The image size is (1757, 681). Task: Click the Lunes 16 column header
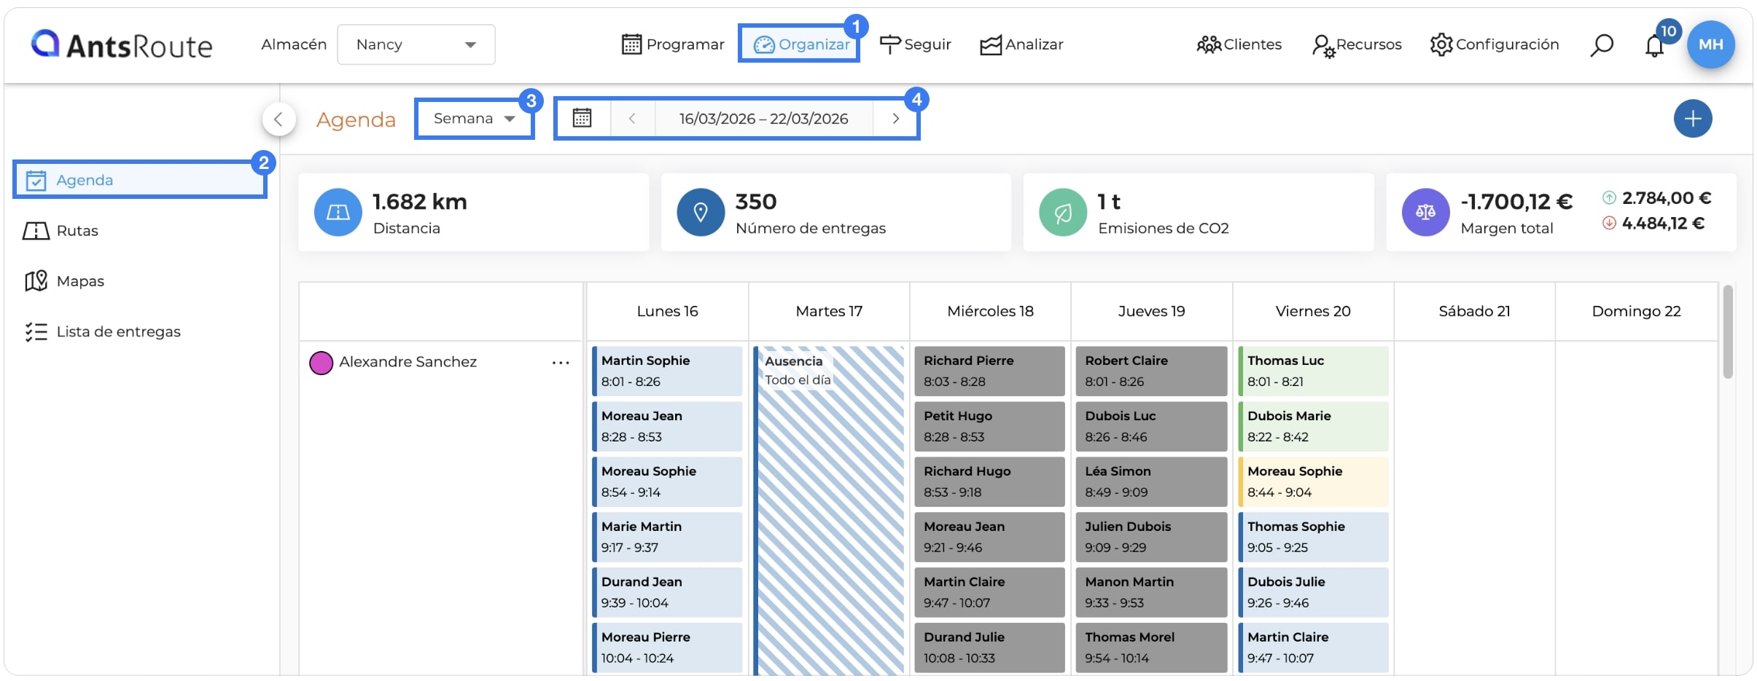click(x=667, y=311)
